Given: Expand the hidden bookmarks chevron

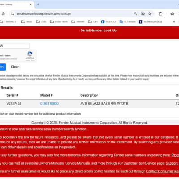Looking at the screenshot, I should [x=174, y=22].
